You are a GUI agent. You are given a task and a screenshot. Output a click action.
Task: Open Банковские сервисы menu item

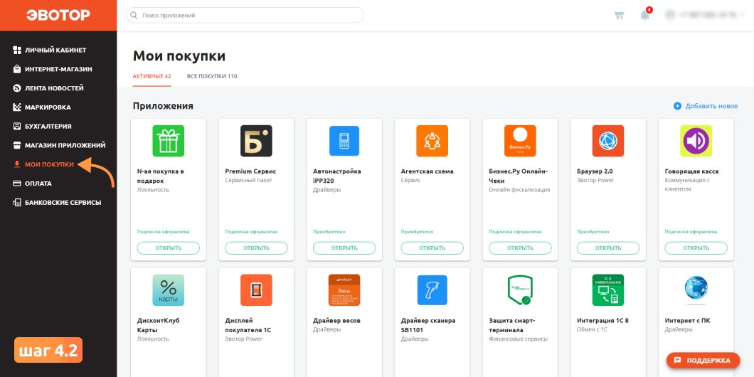63,203
